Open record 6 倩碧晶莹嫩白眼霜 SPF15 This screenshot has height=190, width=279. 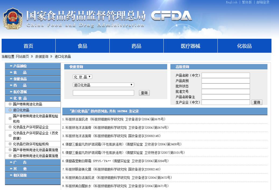pos(117,161)
